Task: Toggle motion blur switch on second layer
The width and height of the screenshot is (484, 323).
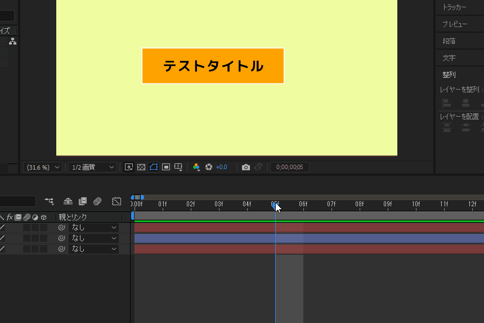Action: (x=27, y=238)
